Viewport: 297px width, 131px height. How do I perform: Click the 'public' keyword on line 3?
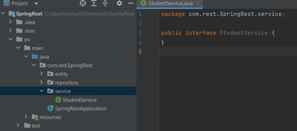click(x=171, y=33)
